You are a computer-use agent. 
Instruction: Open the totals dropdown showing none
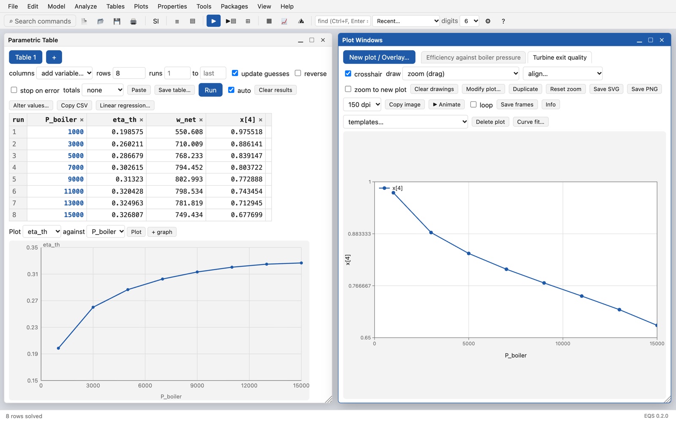[103, 90]
